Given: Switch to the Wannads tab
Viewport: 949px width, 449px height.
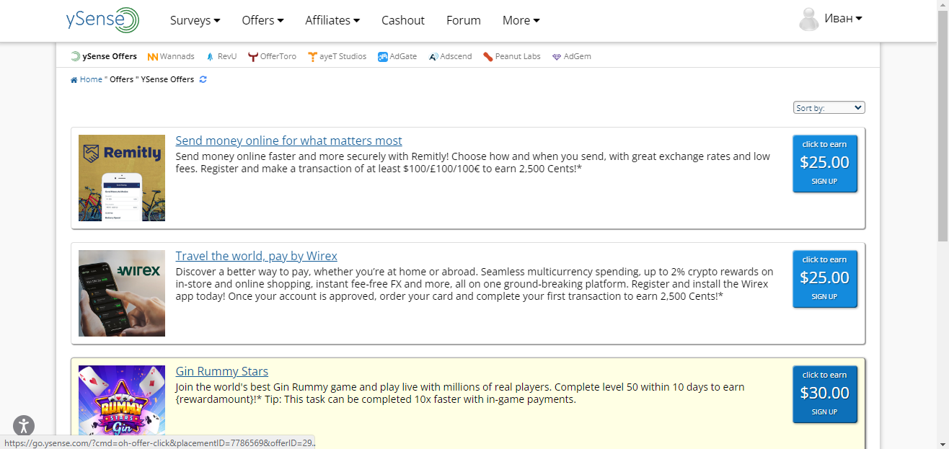Looking at the screenshot, I should pyautogui.click(x=171, y=56).
